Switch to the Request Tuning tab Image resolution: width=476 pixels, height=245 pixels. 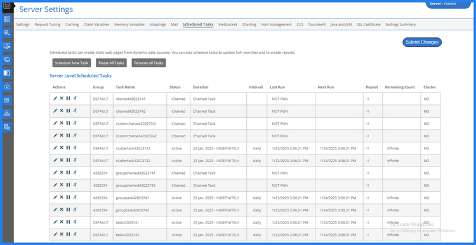(x=48, y=25)
